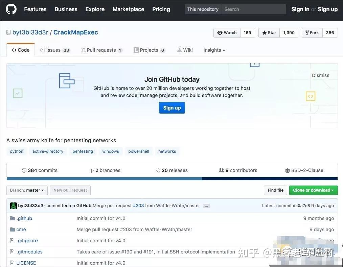The height and width of the screenshot is (267, 343).
Task: Click the commits history clock icon
Action: pyautogui.click(x=24, y=170)
